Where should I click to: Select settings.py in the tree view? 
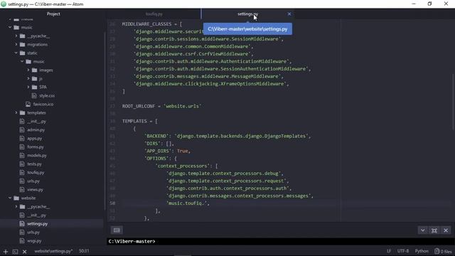tap(37, 224)
